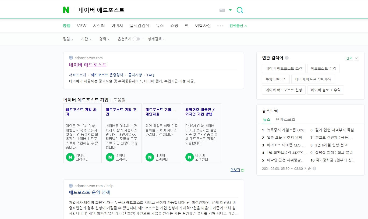The height and width of the screenshot is (219, 368).
Task: Switch to the 연예·스포츠 tab
Action: point(285,120)
